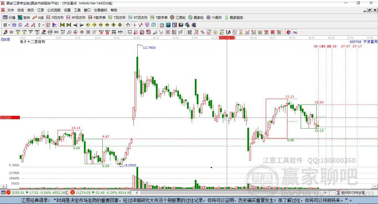Image resolution: width=378 pixels, height=204 pixels.
Task: Click the Shanghai index 3255.81 status entry
Action: pyautogui.click(x=37, y=193)
